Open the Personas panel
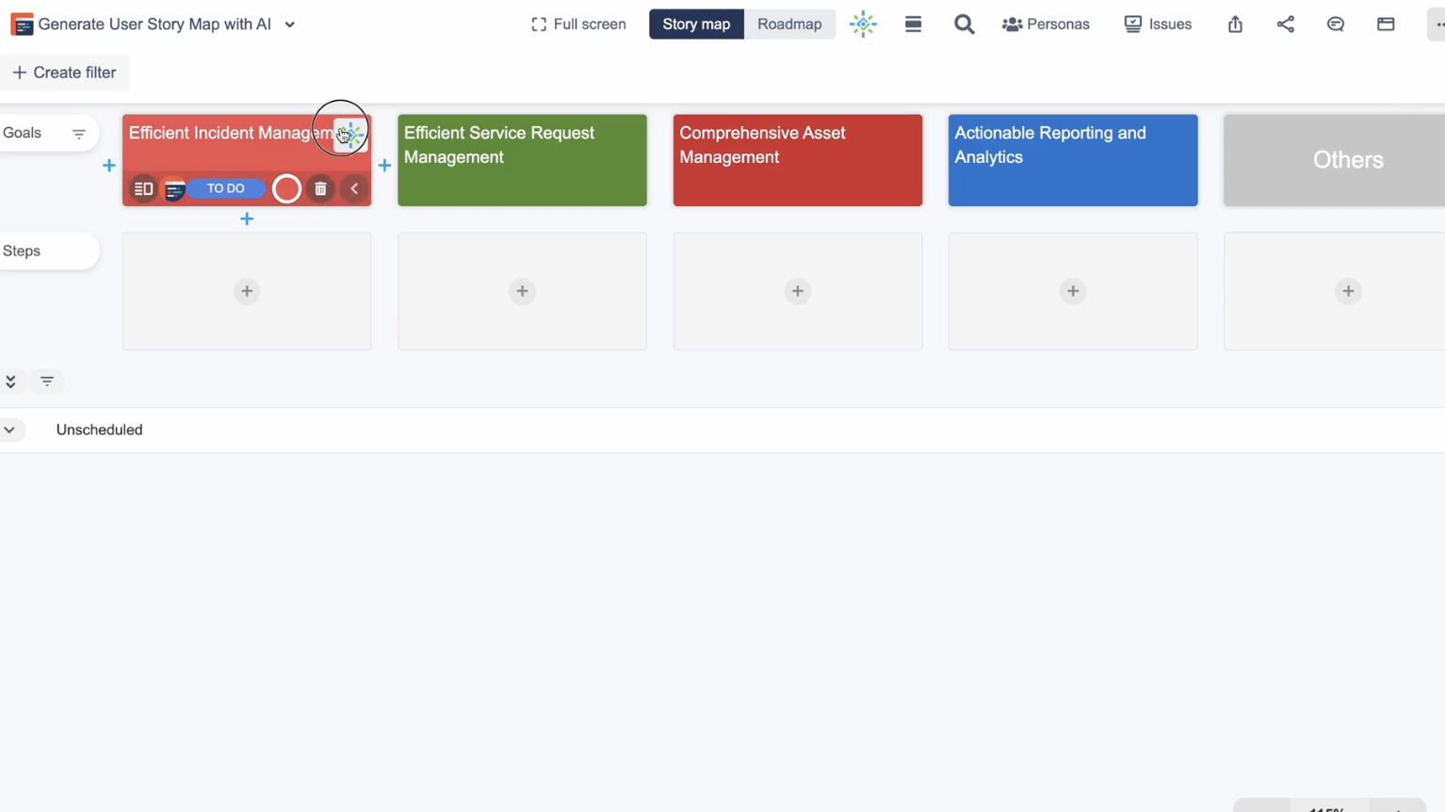The width and height of the screenshot is (1445, 812). point(1046,24)
